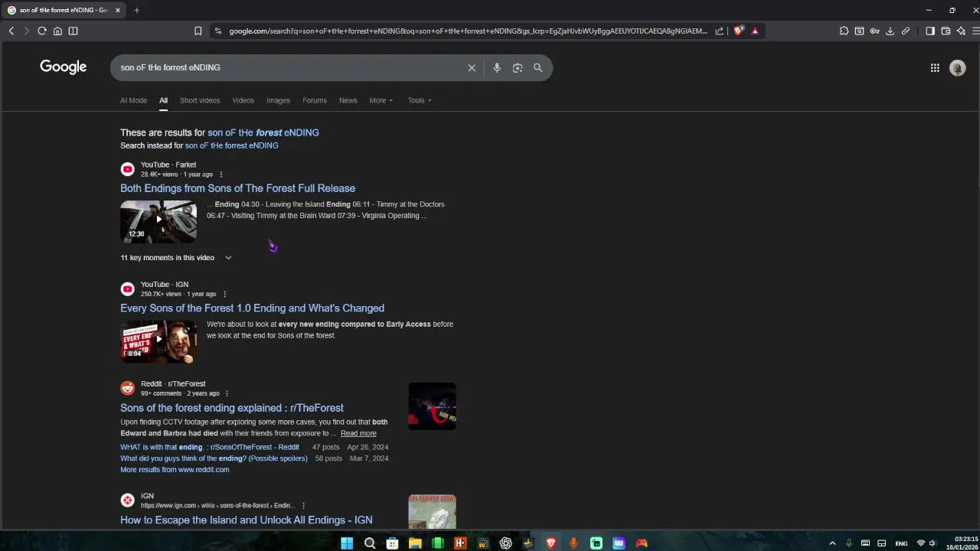
Task: Open a new tab with plus button
Action: pos(136,10)
